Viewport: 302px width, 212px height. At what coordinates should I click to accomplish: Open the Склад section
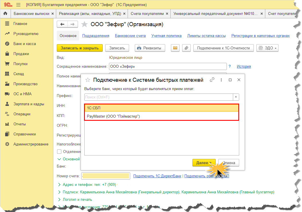coord(18,74)
